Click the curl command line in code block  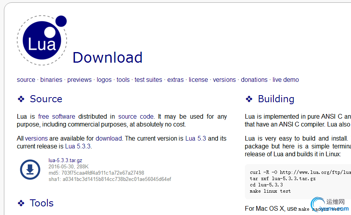coord(300,172)
